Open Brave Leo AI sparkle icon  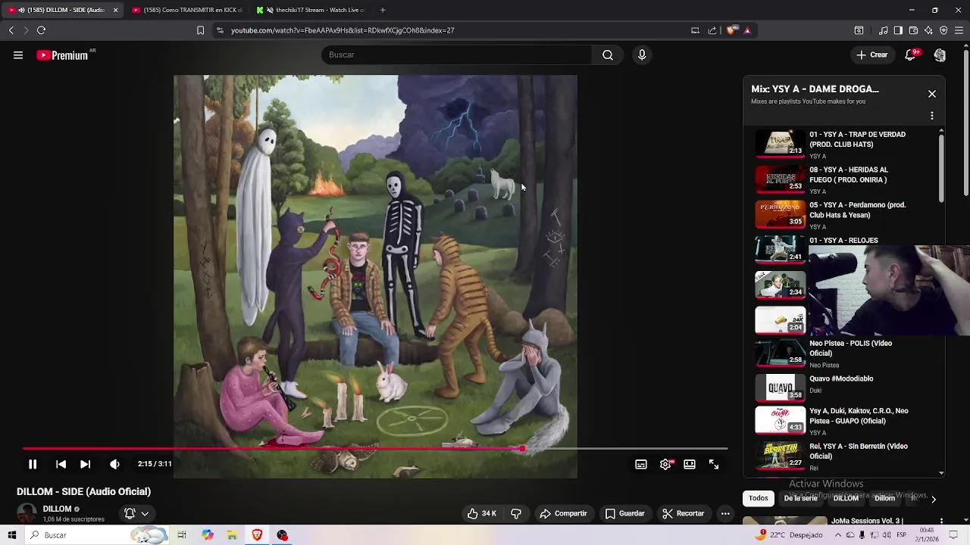pyautogui.click(x=928, y=30)
